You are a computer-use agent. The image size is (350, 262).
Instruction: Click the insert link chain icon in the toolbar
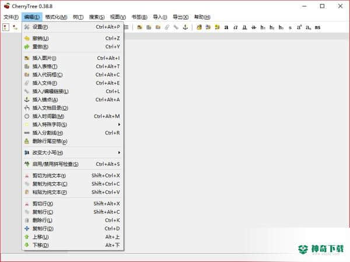click(176, 27)
